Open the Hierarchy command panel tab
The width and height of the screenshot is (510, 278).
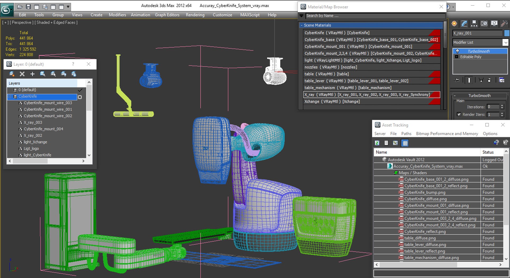pyautogui.click(x=474, y=24)
